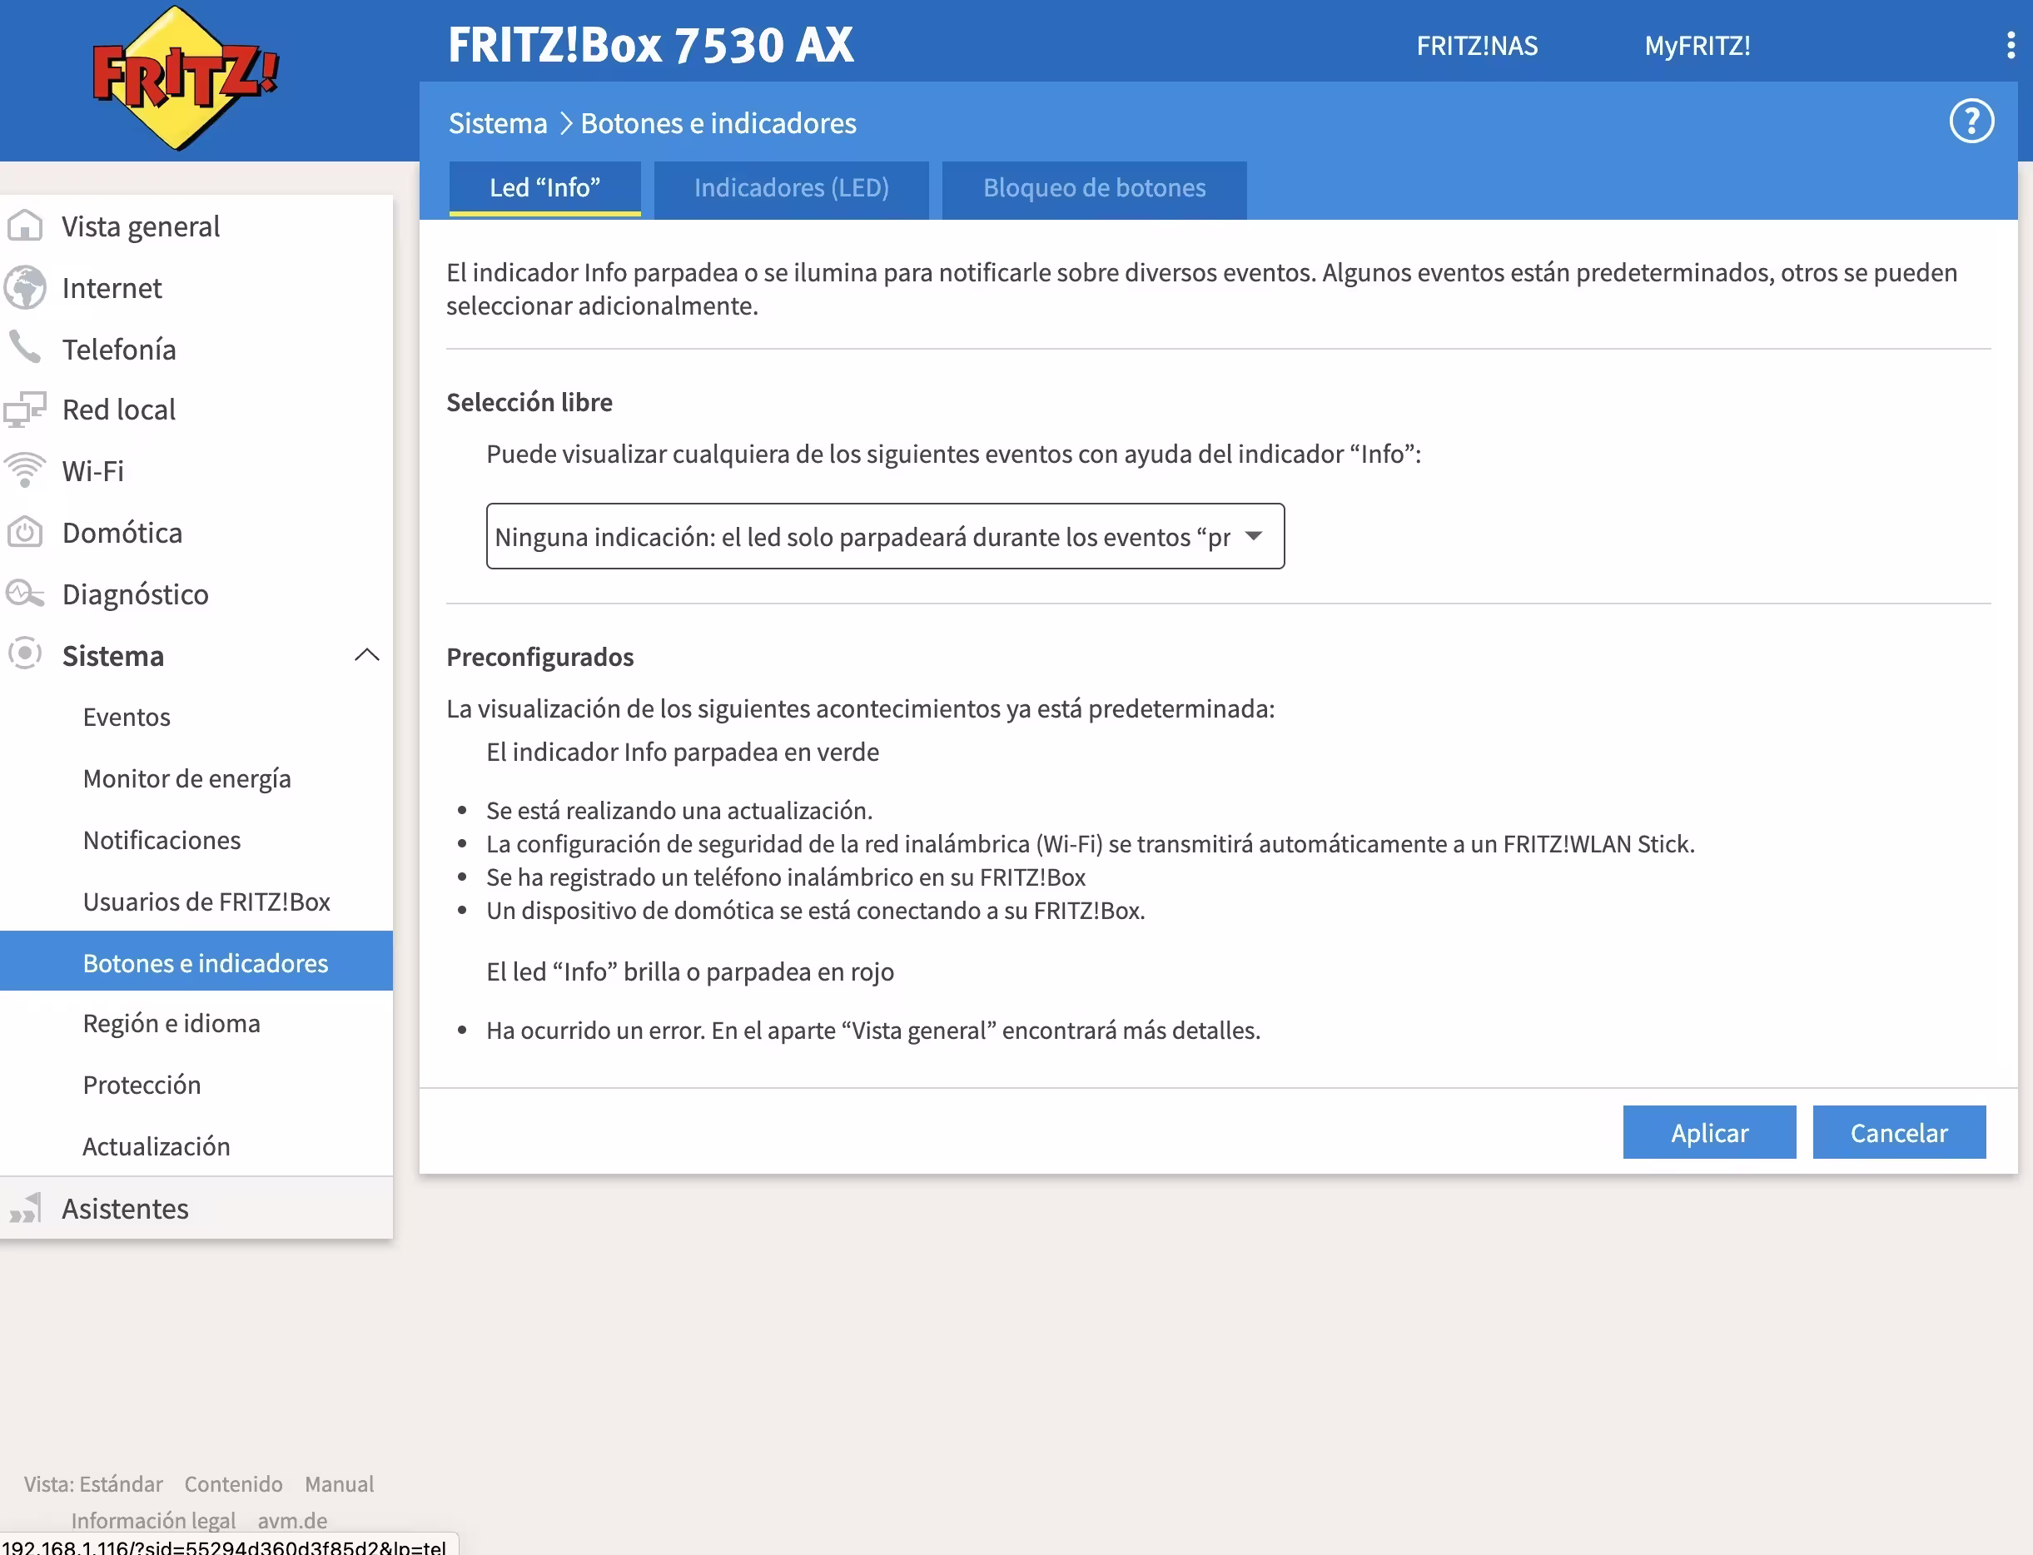Click "Un dispositivo de domótica" bullet text
The height and width of the screenshot is (1555, 2033).
coord(816,910)
